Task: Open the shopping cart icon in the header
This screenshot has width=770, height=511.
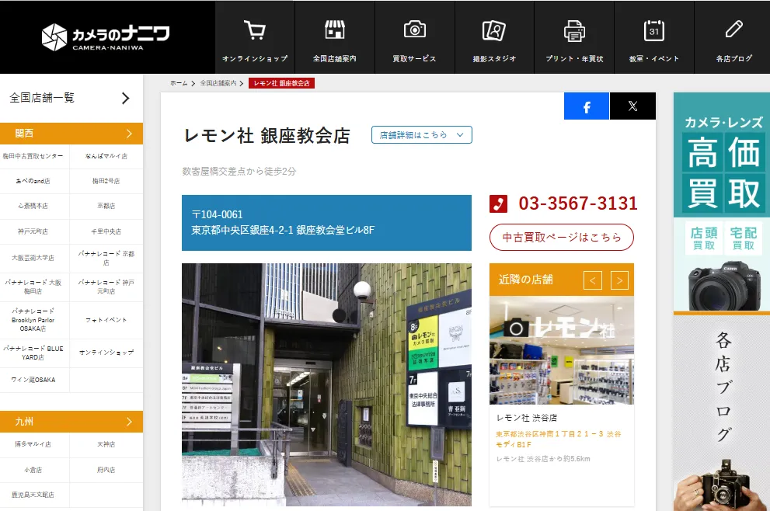Action: coord(255,30)
